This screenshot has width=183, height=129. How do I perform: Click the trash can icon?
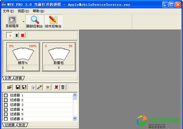[63, 87]
